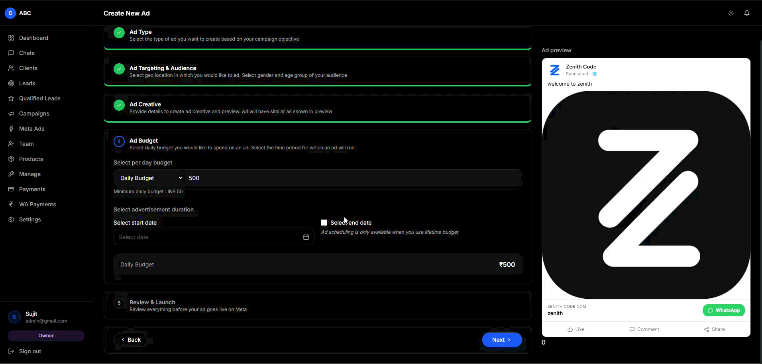The width and height of the screenshot is (762, 364).
Task: Click the WhatsApp button in ad preview
Action: point(724,310)
